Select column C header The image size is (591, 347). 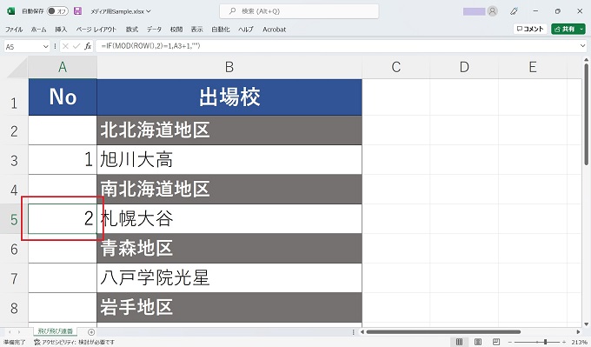pyautogui.click(x=395, y=67)
